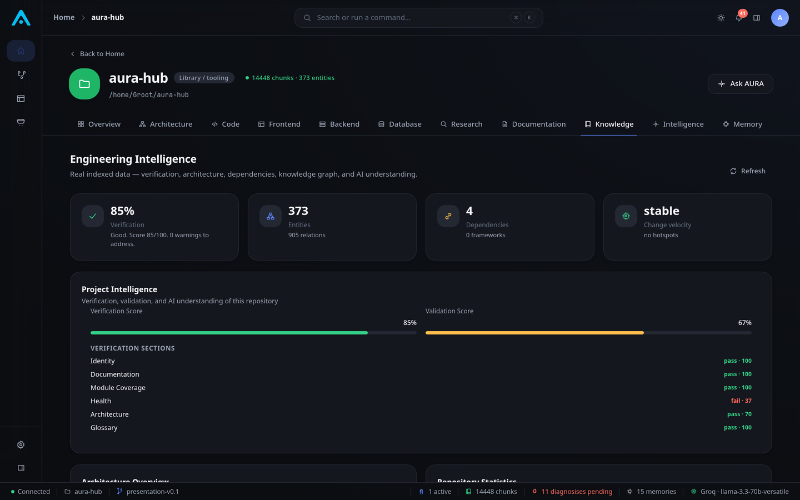800x500 pixels.
Task: Switch to the Intelligence tab
Action: pos(678,124)
